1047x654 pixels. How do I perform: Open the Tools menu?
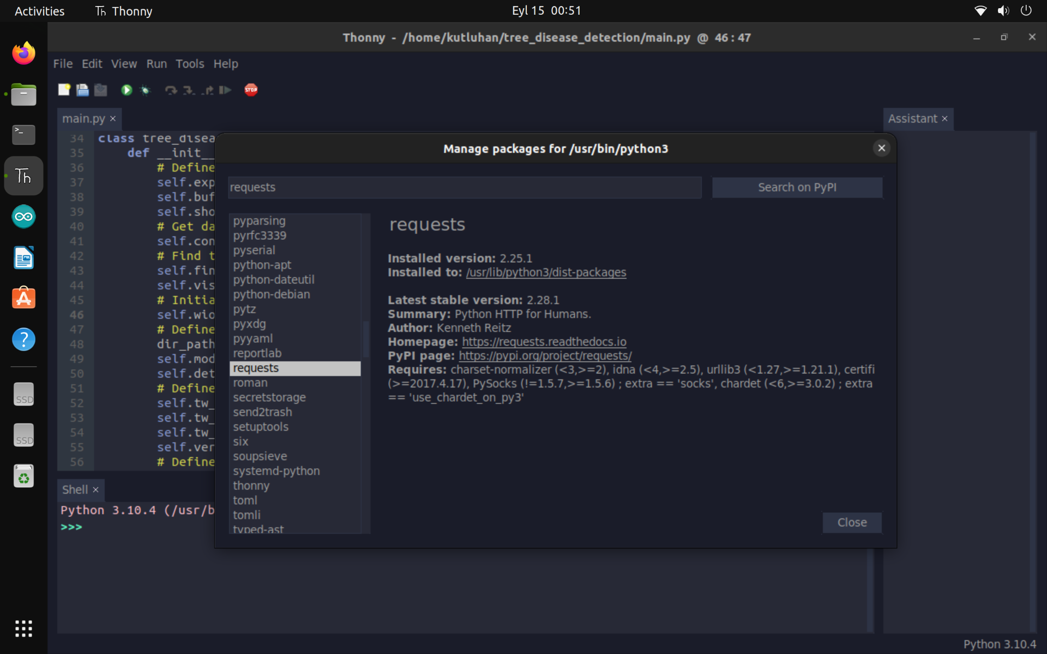point(189,64)
